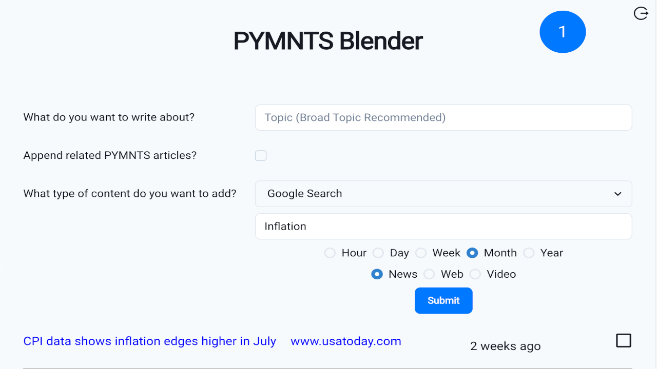Select the Month radio button
Viewport: 657px width, 369px height.
472,253
